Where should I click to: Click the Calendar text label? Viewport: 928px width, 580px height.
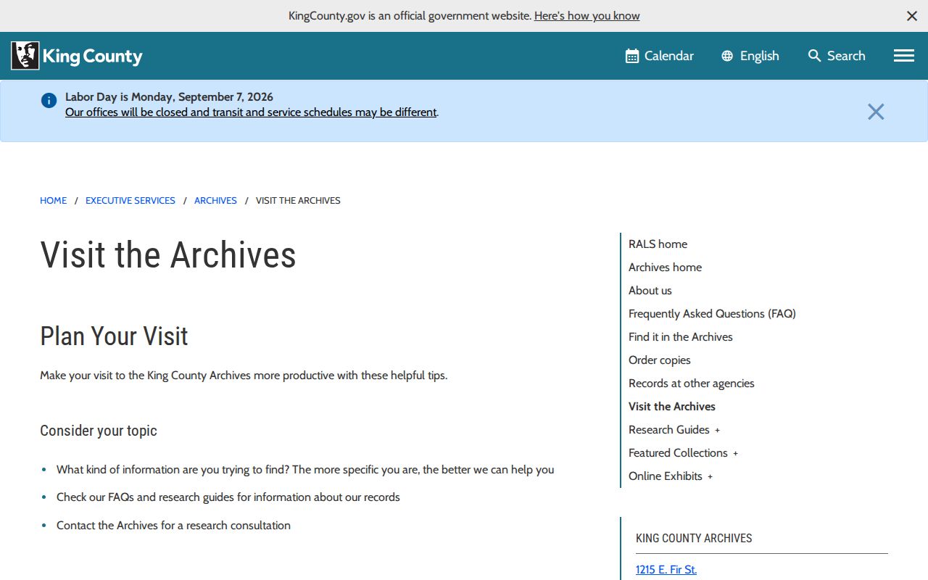click(x=669, y=56)
